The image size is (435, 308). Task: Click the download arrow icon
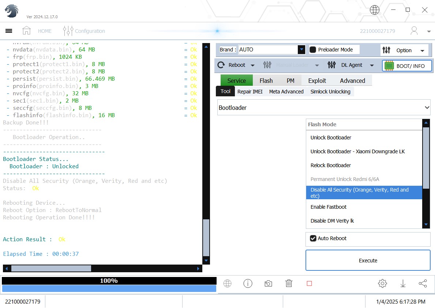coord(403,284)
